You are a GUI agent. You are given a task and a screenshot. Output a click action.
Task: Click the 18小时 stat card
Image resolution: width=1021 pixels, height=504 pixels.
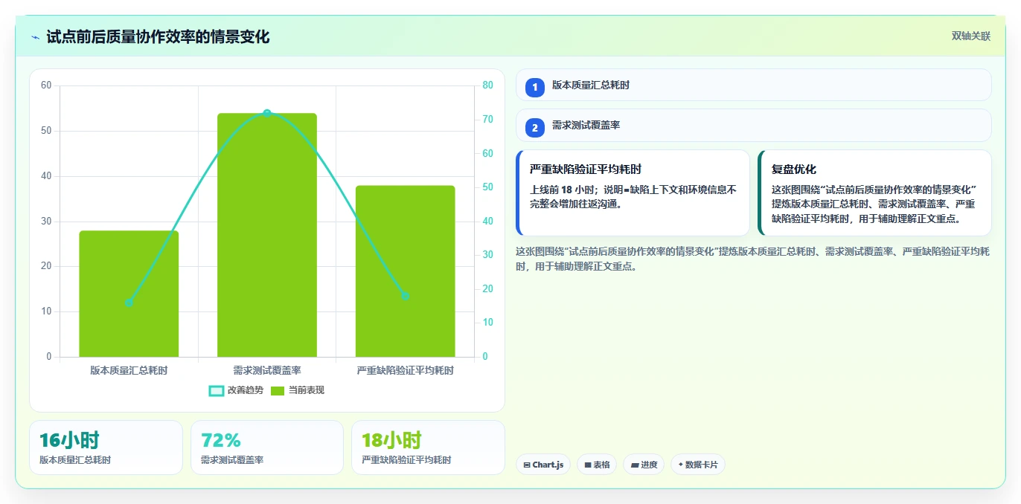coord(428,448)
